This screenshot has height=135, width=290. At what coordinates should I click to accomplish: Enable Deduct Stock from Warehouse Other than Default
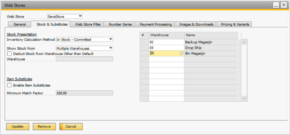[9, 54]
